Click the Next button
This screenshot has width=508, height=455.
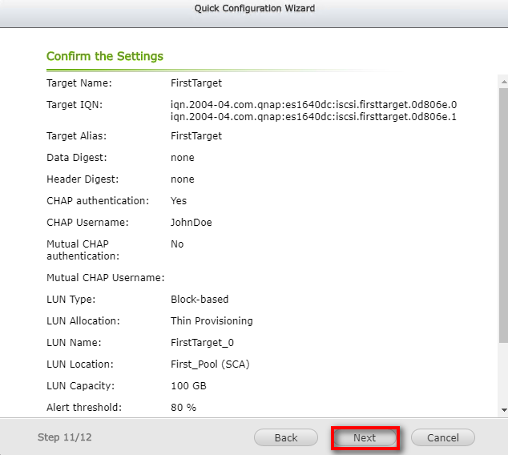pos(365,437)
